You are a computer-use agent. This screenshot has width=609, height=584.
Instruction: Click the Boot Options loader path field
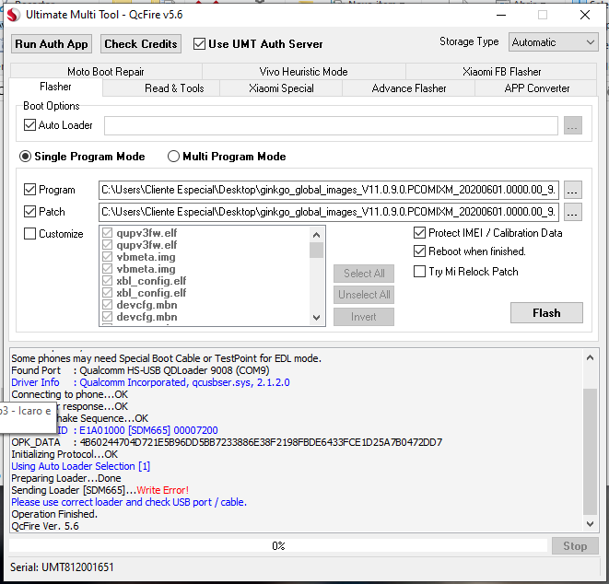click(331, 125)
